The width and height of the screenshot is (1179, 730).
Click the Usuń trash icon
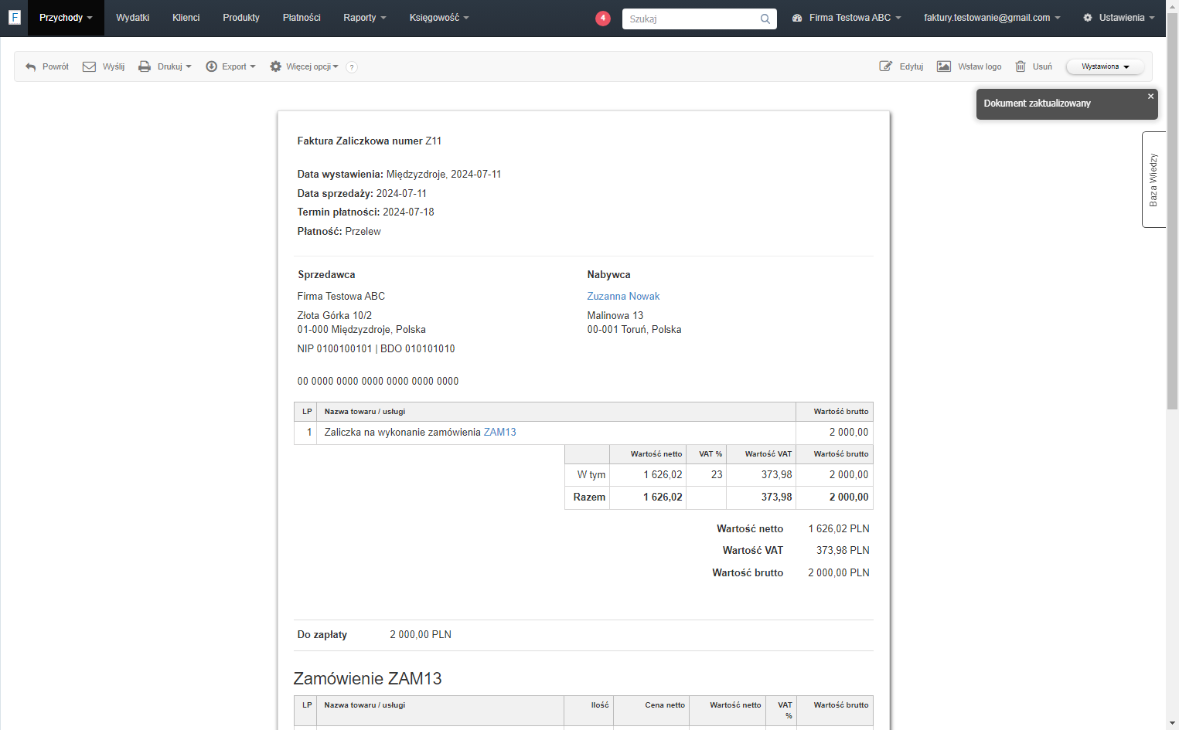point(1021,66)
